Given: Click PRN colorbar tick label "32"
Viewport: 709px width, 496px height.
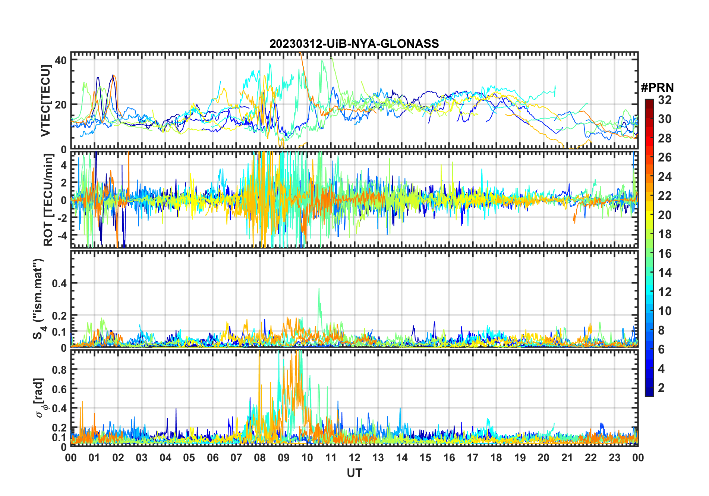Looking at the screenshot, I should coord(665,100).
